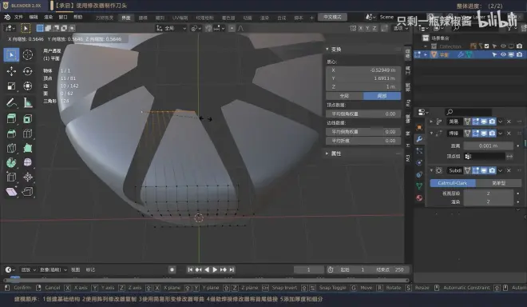The width and height of the screenshot is (527, 307).
Task: Select the Move tool in the toolbar
Action: tap(11, 70)
